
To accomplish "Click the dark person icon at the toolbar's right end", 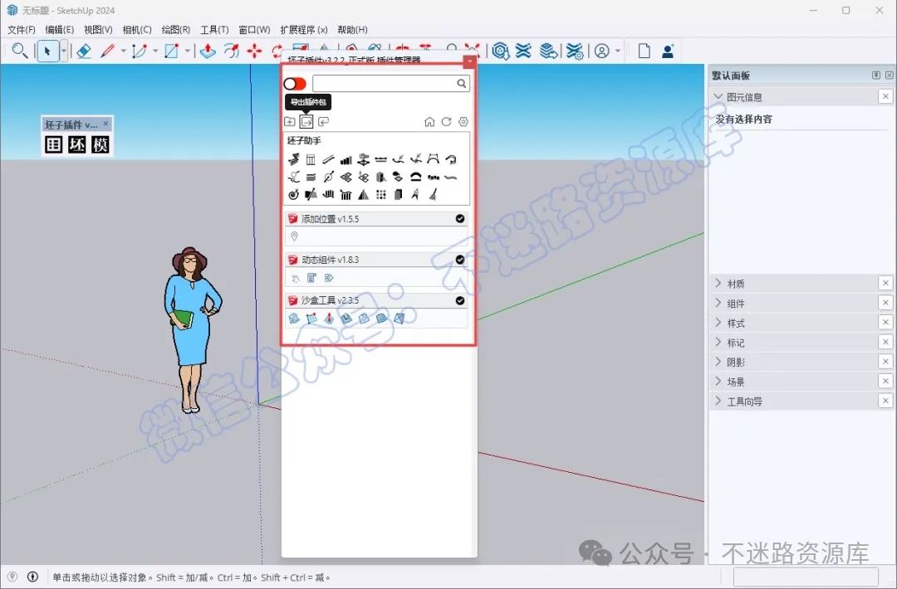I will coord(668,51).
